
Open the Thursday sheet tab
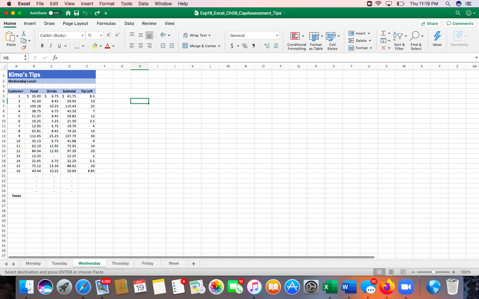[x=120, y=263]
